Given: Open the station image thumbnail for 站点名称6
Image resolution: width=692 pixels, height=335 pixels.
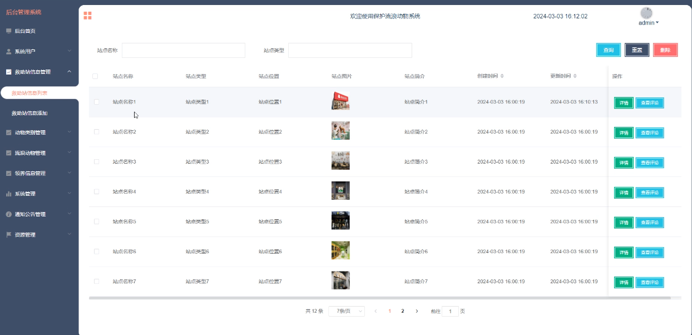Looking at the screenshot, I should pyautogui.click(x=340, y=250).
